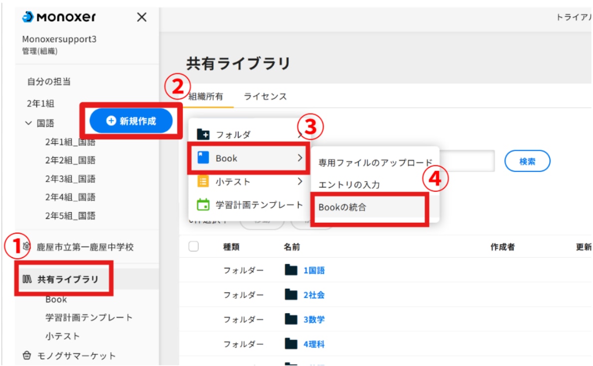Collapse the 国語 tree in sidebar

[28, 123]
